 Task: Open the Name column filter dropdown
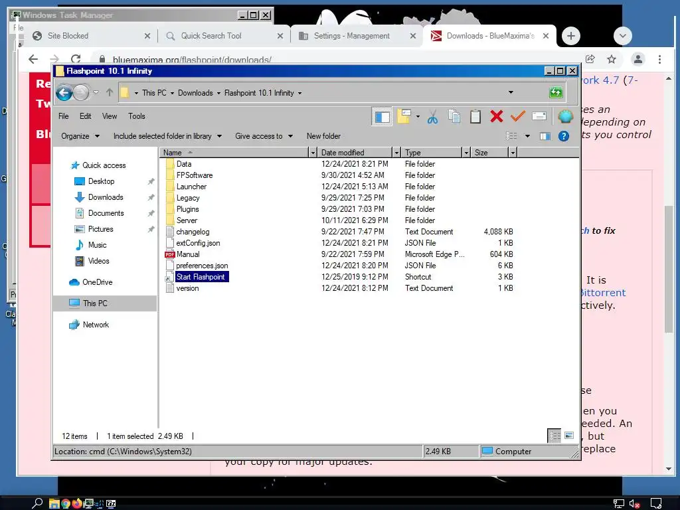coord(313,153)
